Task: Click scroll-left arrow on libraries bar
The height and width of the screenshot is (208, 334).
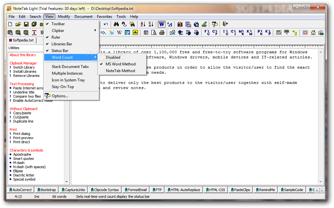Action: click(x=317, y=190)
